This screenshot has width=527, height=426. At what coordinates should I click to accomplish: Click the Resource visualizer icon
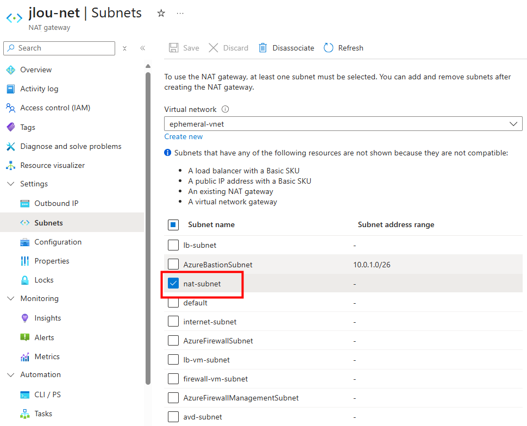point(11,165)
